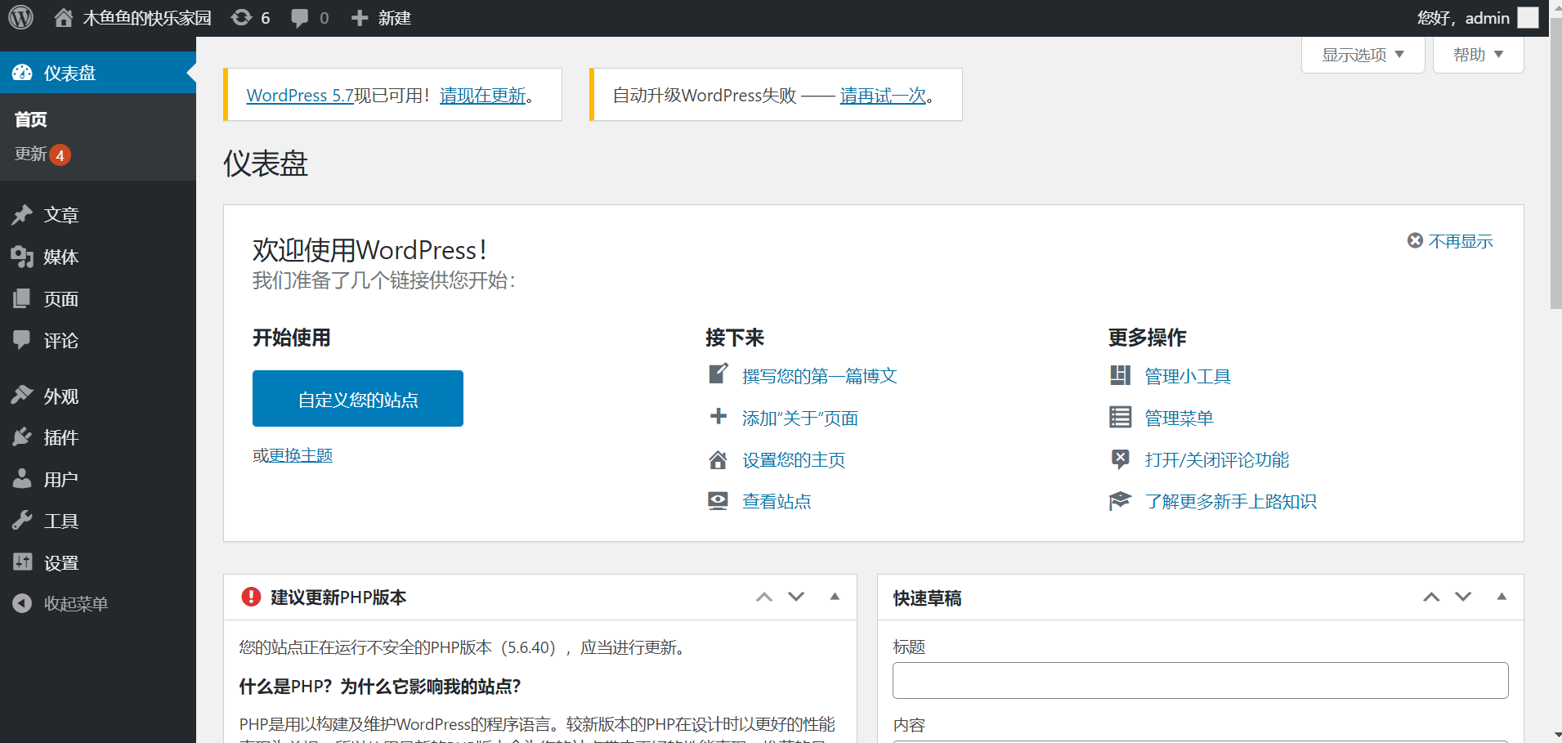Screen dimensions: 1562x743
Task: Open the site home icon 木鱼鱼的快乐家园
Action: coord(64,17)
